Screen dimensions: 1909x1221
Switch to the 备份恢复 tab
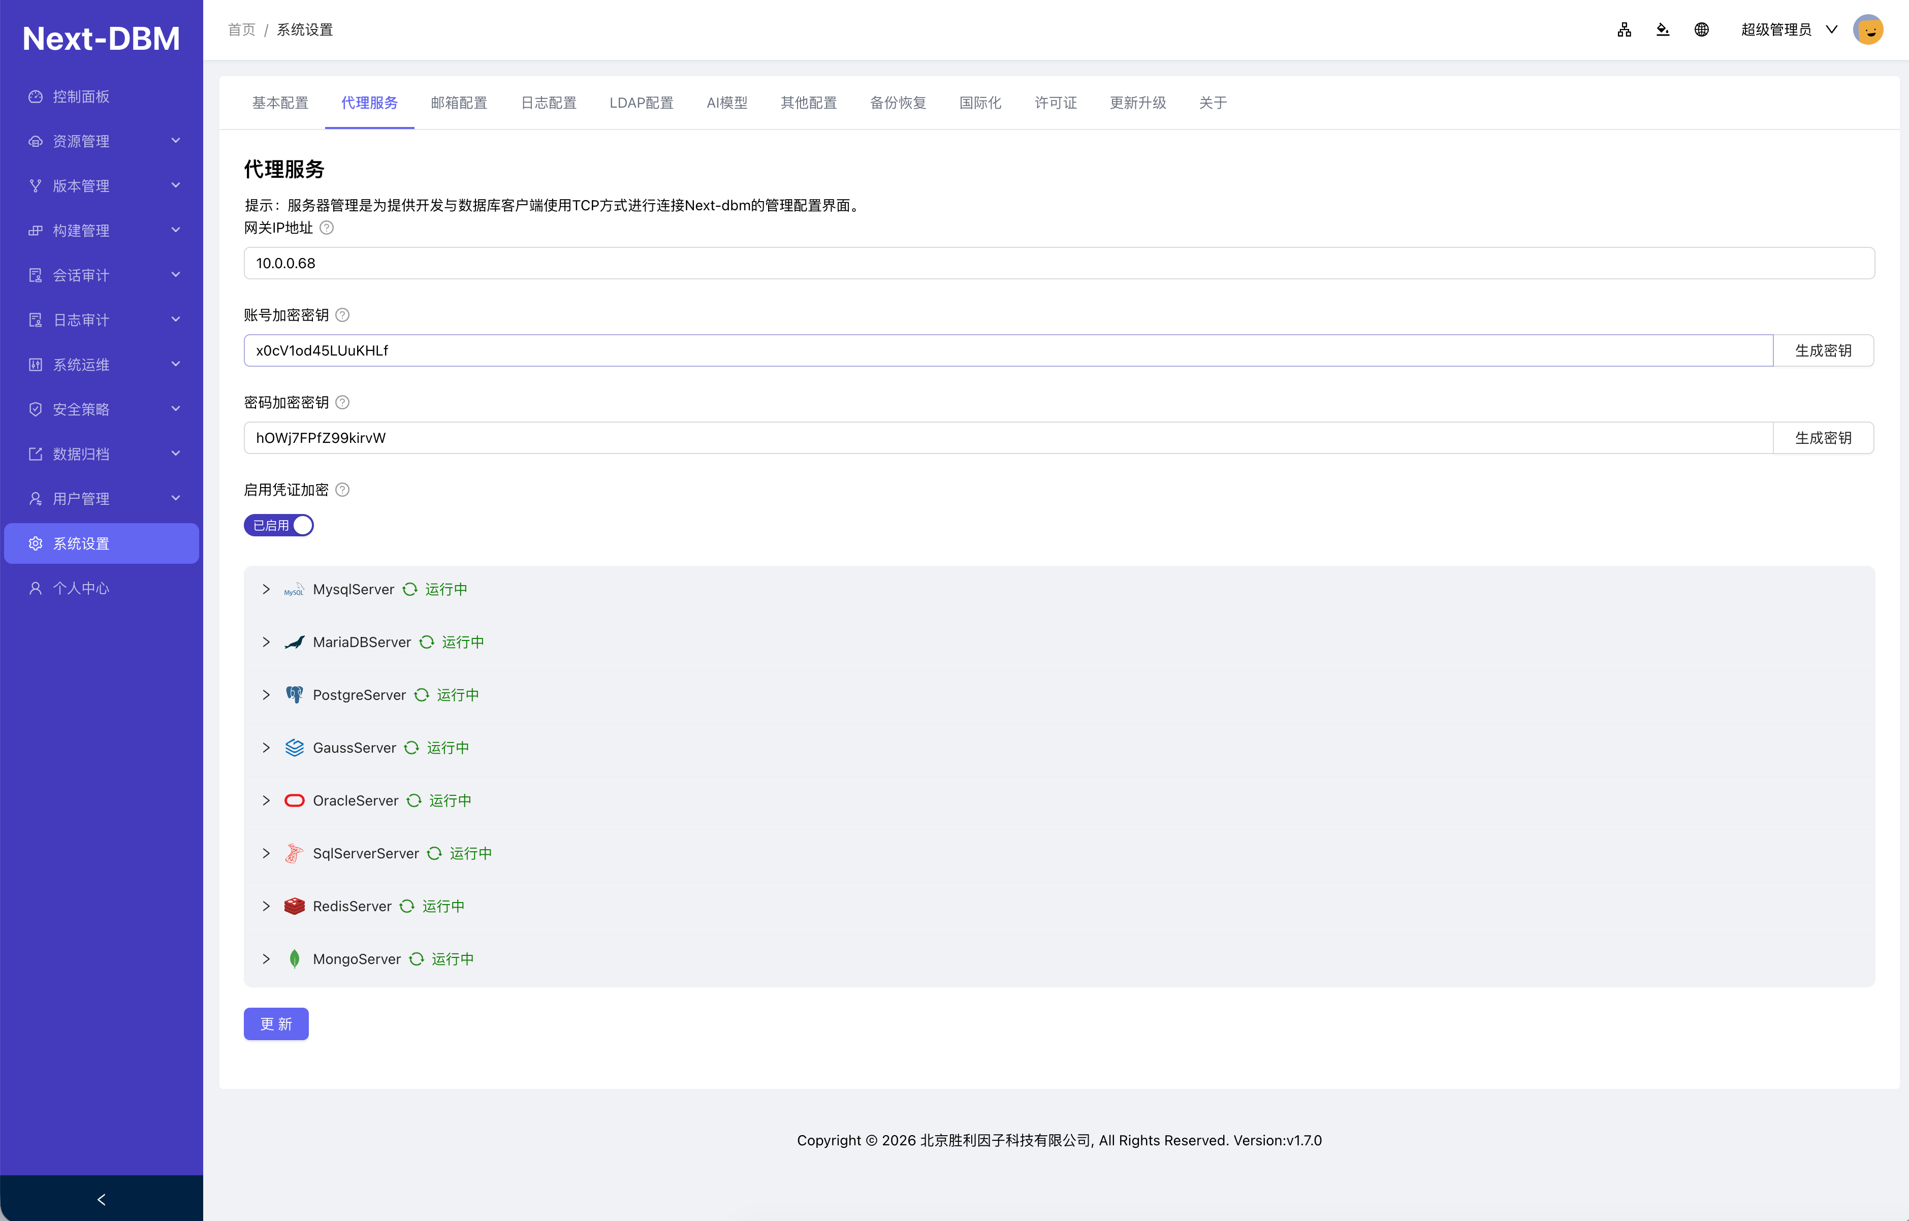(898, 103)
